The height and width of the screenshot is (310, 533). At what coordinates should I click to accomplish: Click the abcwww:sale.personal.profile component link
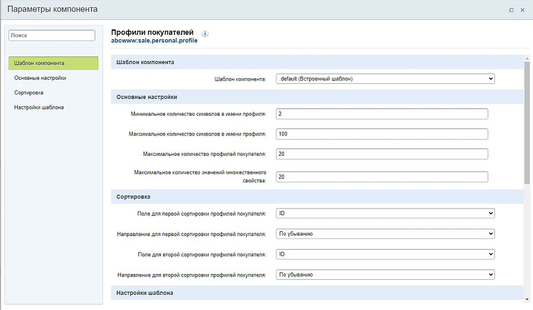point(154,41)
